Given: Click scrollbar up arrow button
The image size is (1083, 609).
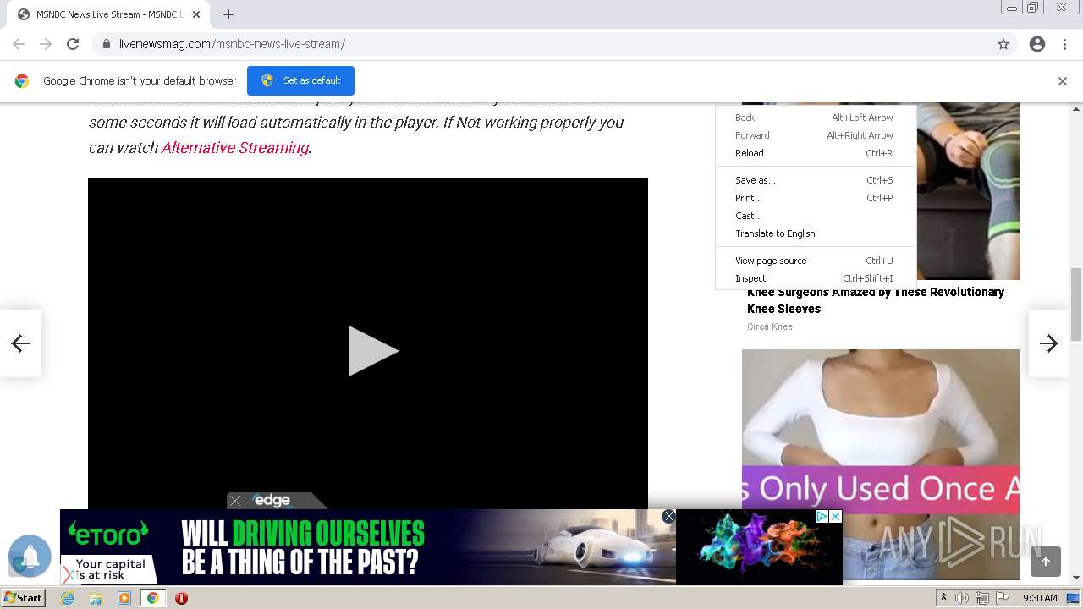Looking at the screenshot, I should (x=1076, y=109).
